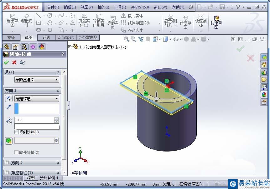Open view orientation dropdown arrow
The height and width of the screenshot is (189, 270).
160,39
